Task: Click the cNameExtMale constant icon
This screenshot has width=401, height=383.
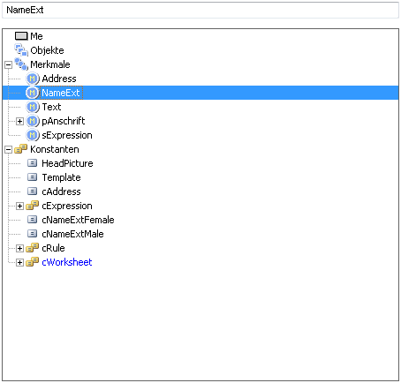Action: click(x=32, y=234)
